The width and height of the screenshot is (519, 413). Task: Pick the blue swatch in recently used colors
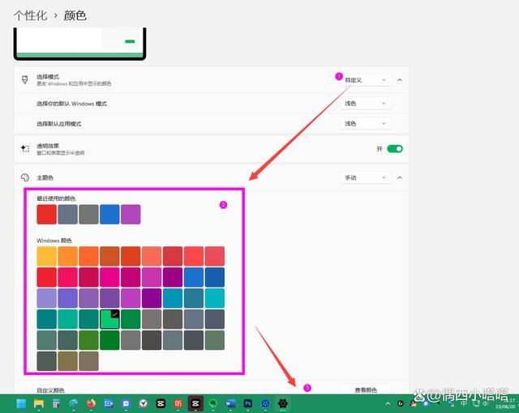pos(109,215)
